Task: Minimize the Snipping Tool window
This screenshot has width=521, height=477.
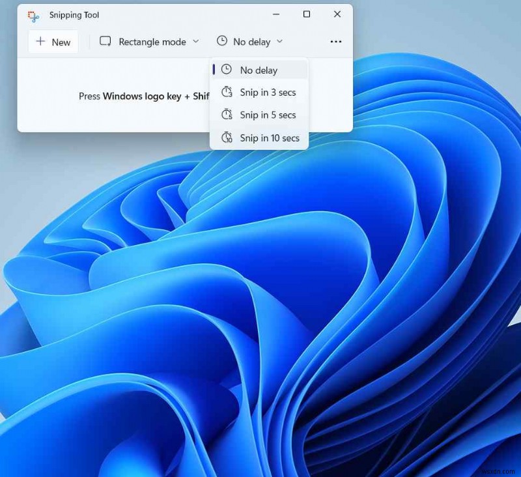Action: coord(276,14)
